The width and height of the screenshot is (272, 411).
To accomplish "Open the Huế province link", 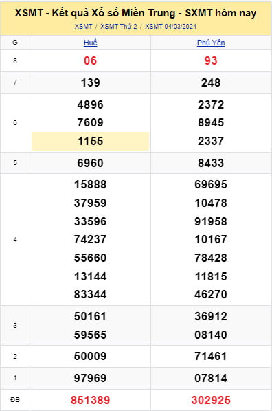I will coord(91,43).
